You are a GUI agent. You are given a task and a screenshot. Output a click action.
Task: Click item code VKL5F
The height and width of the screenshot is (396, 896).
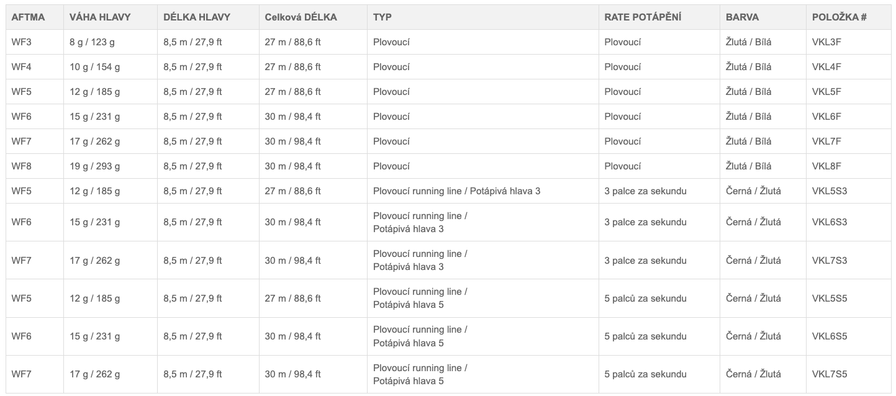826,92
